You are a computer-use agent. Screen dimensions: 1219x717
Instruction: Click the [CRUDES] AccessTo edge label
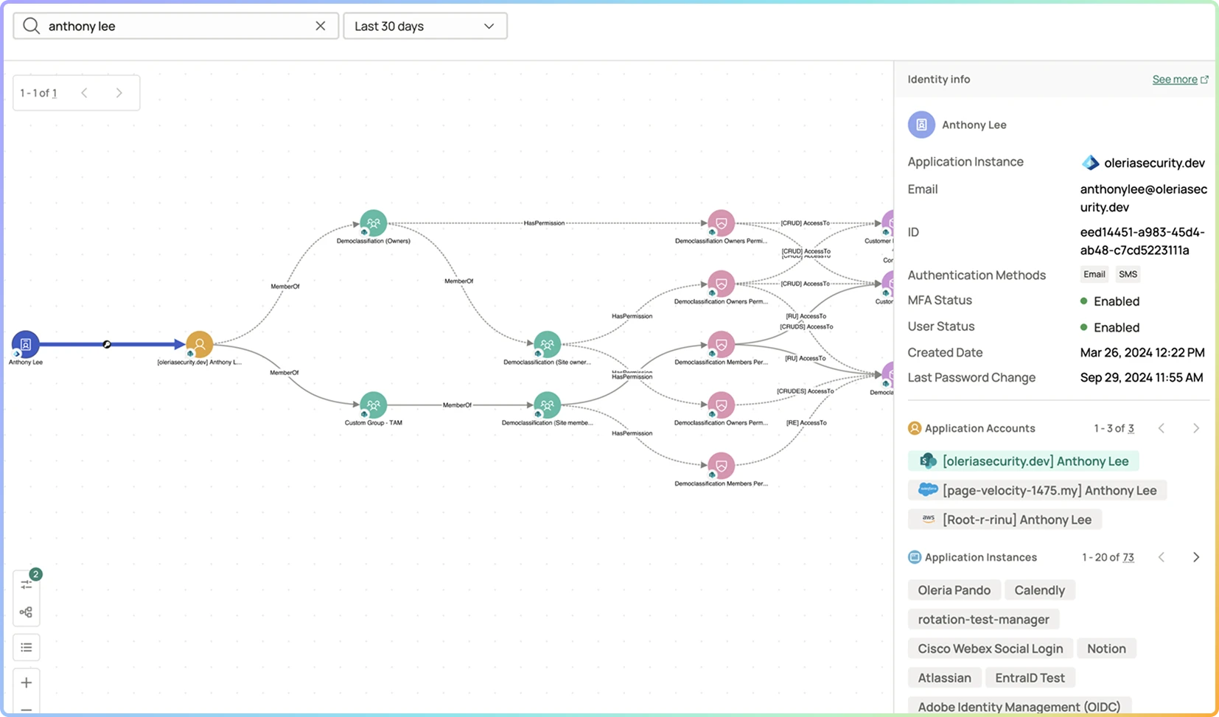pos(805,391)
